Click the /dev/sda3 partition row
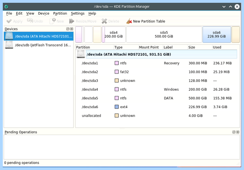 point(157,81)
